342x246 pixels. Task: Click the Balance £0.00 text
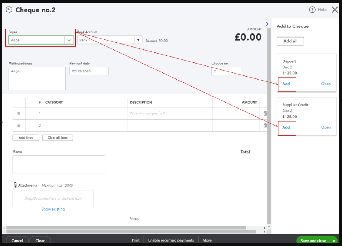157,41
